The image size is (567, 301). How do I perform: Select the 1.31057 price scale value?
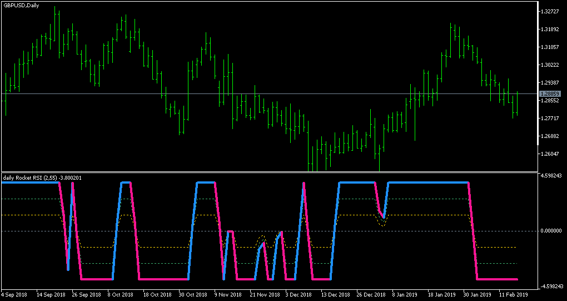550,47
